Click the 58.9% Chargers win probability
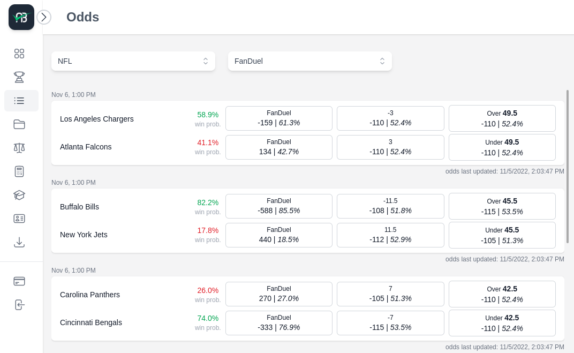Viewport: 574px width, 353px height. coord(208,115)
